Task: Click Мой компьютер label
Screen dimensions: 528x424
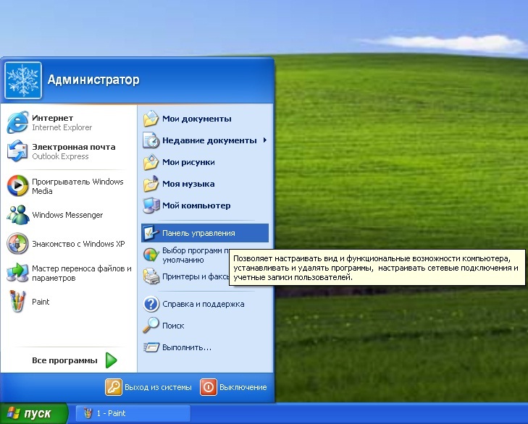Action: coord(196,205)
